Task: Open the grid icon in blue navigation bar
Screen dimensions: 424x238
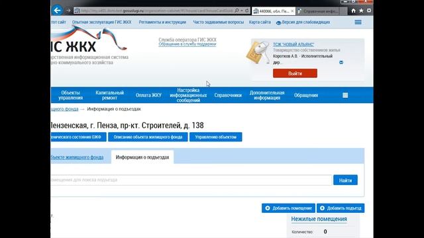Action: pyautogui.click(x=345, y=95)
